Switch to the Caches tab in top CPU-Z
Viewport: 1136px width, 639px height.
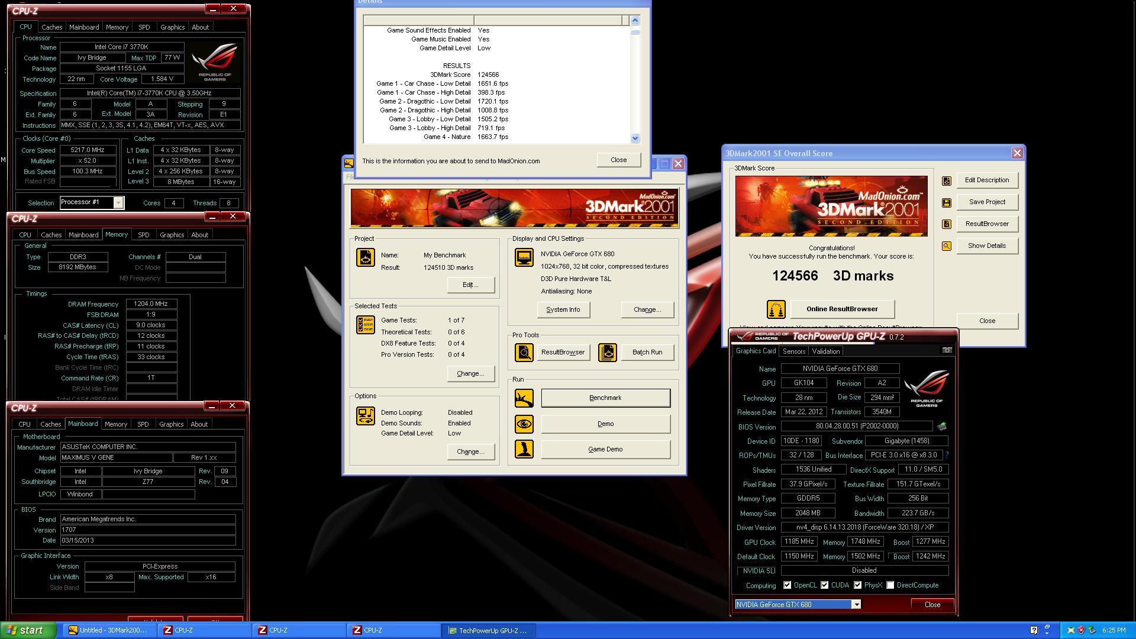[x=51, y=27]
